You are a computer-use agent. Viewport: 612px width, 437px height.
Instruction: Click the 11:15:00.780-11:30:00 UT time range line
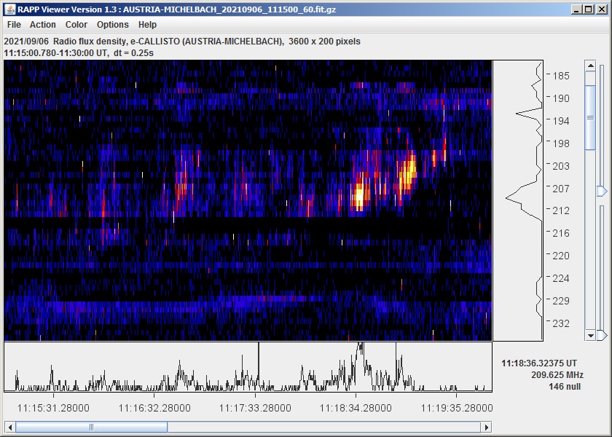(x=79, y=52)
